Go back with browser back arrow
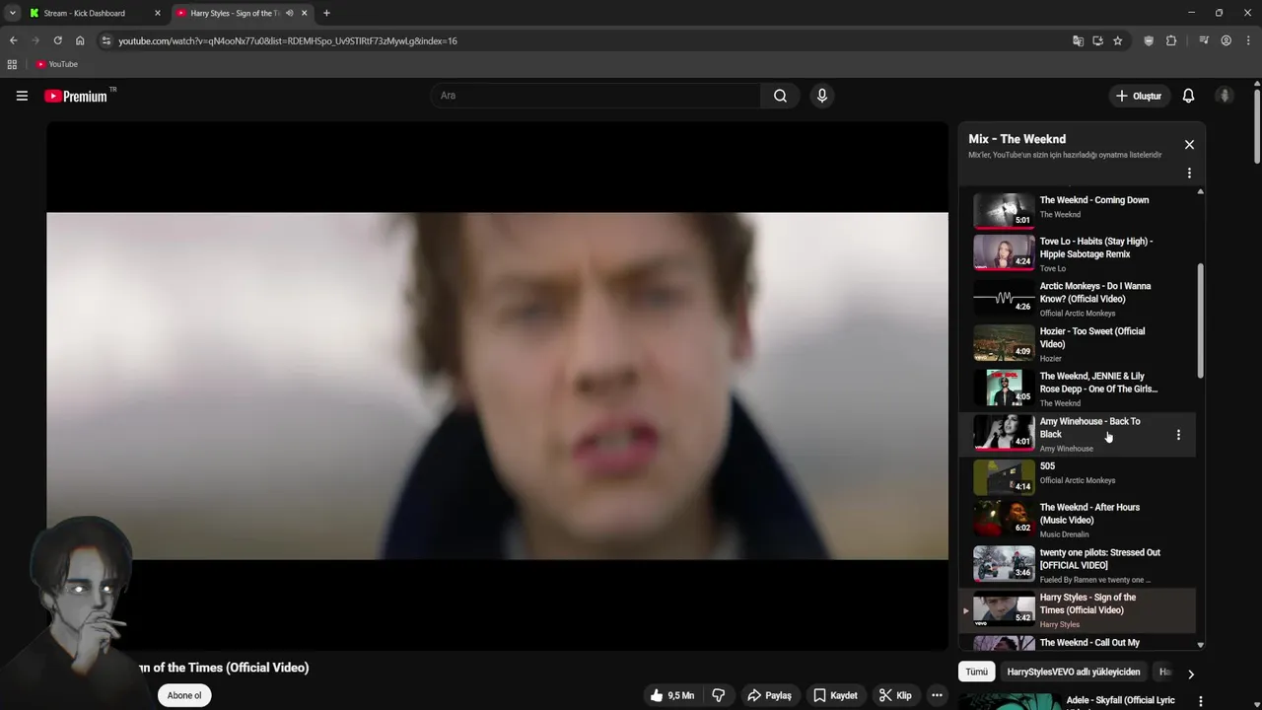The height and width of the screenshot is (710, 1262). pyautogui.click(x=14, y=40)
